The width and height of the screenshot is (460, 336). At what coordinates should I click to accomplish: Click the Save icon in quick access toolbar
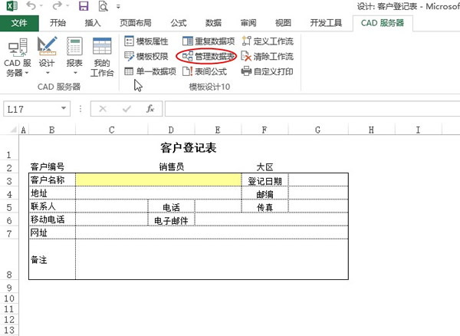click(83, 6)
